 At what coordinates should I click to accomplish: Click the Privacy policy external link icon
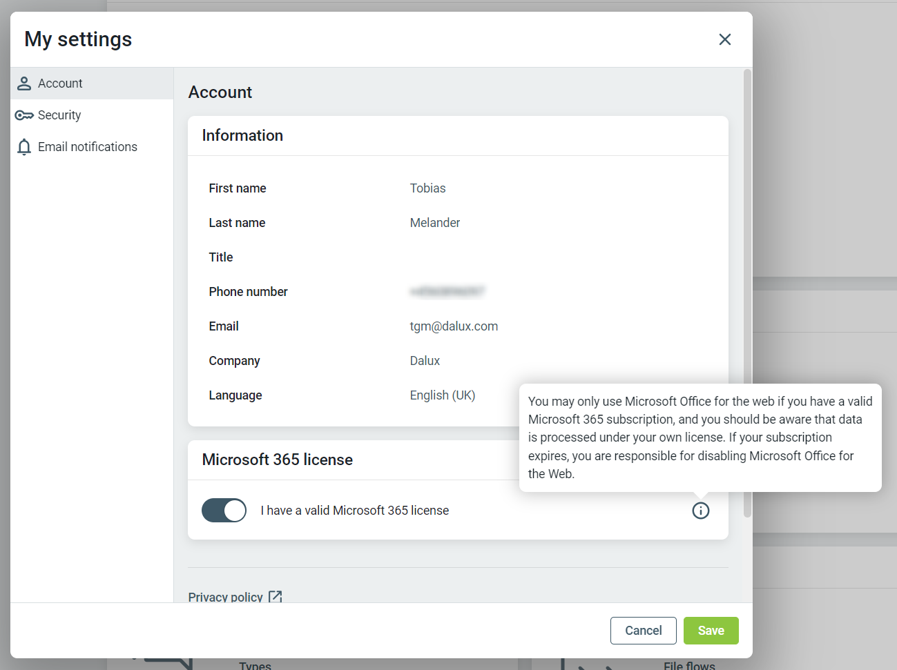[x=276, y=596]
